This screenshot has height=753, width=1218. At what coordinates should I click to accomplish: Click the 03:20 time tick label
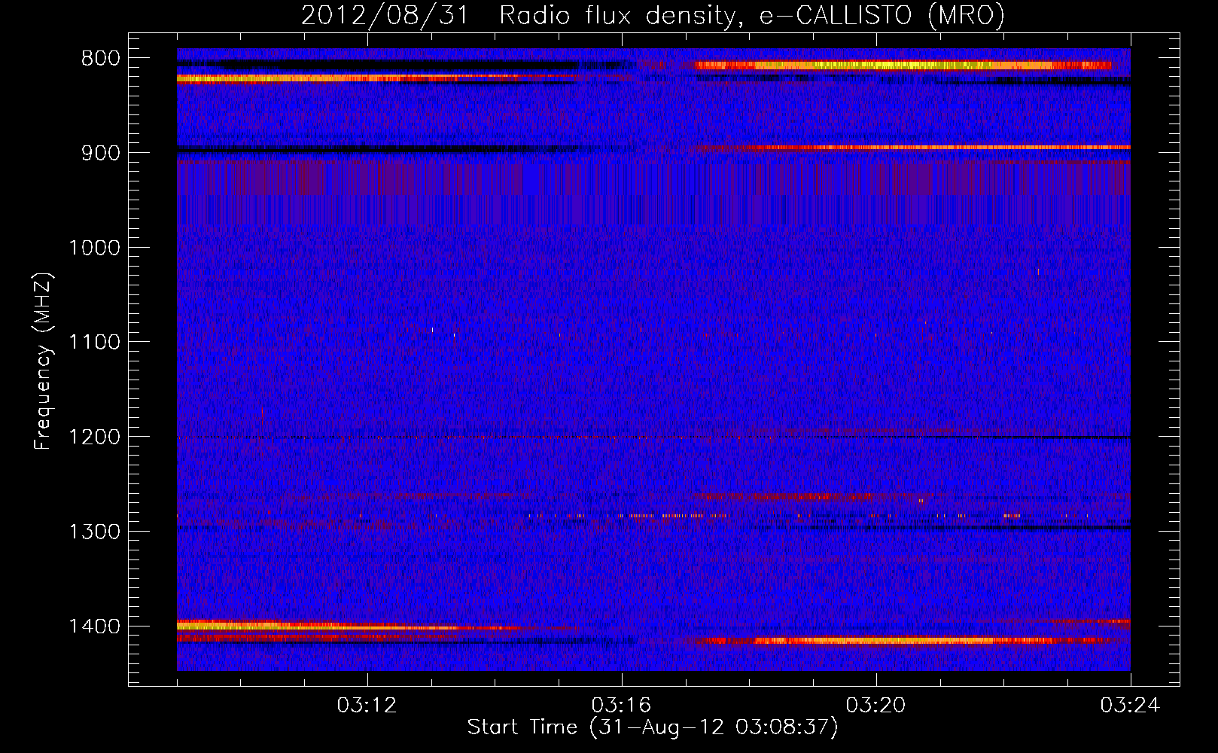coord(875,706)
